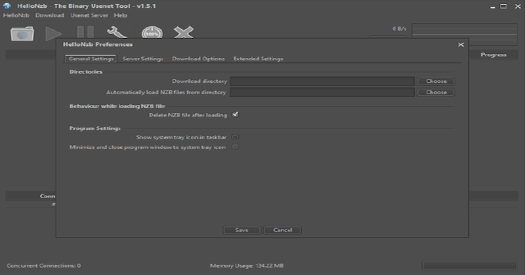
Task: Click Choose for the Download directory
Action: (436, 81)
